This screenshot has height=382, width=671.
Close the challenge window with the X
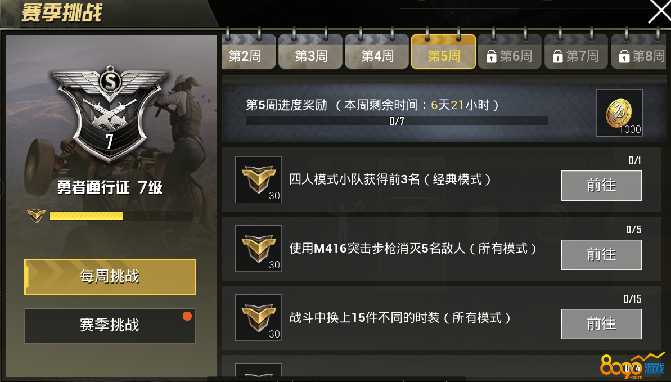659,11
